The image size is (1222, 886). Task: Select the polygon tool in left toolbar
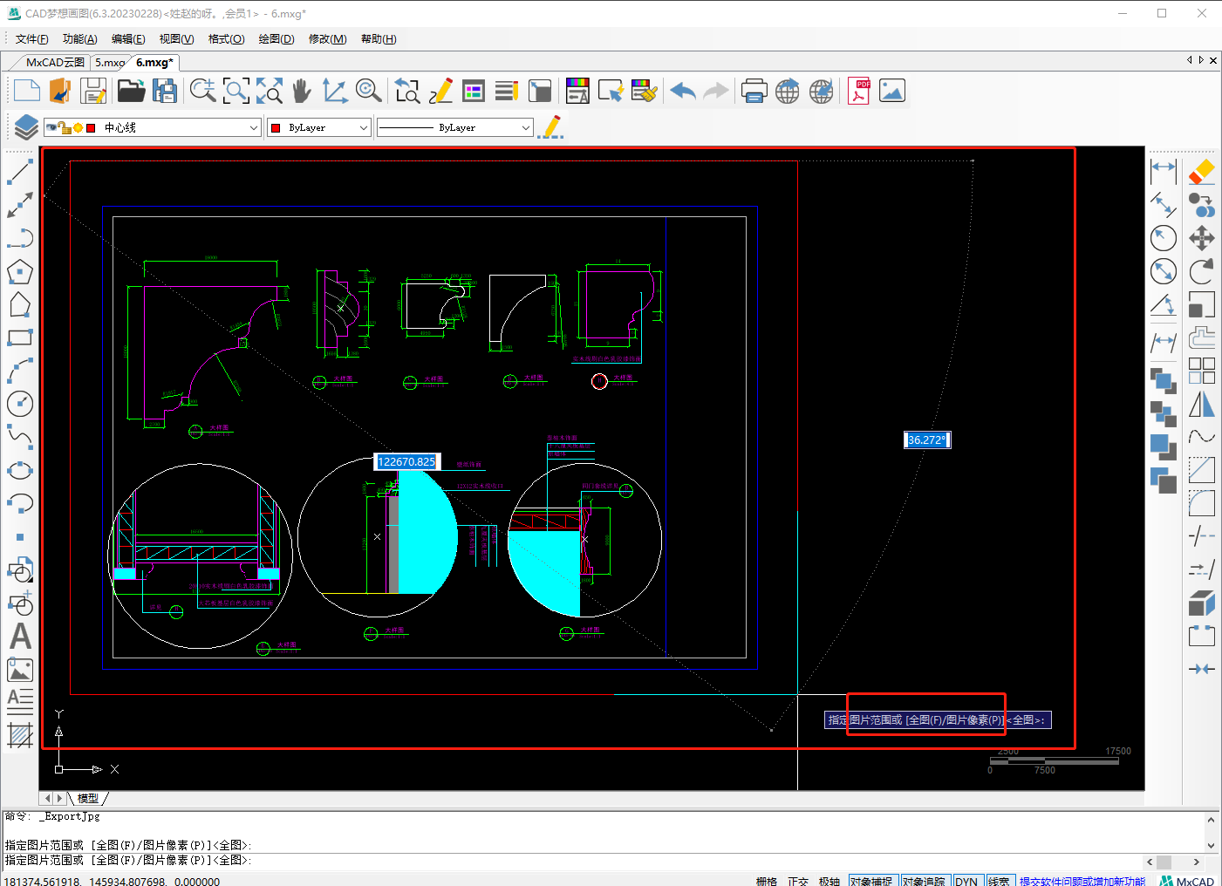pyautogui.click(x=20, y=271)
